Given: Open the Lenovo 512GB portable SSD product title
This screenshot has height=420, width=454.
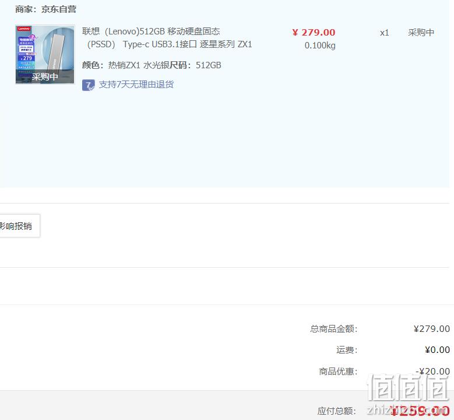Looking at the screenshot, I should pos(167,38).
